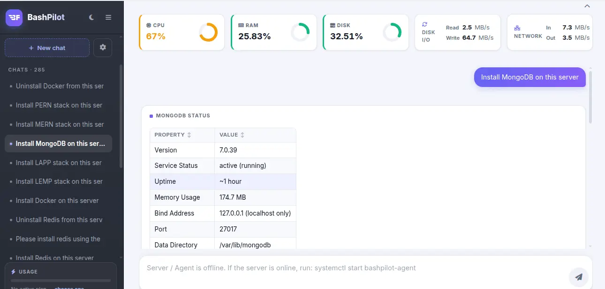Click the message input field
The width and height of the screenshot is (605, 289).
(354, 268)
